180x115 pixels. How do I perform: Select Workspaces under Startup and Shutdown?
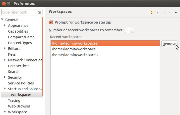click(x=21, y=95)
